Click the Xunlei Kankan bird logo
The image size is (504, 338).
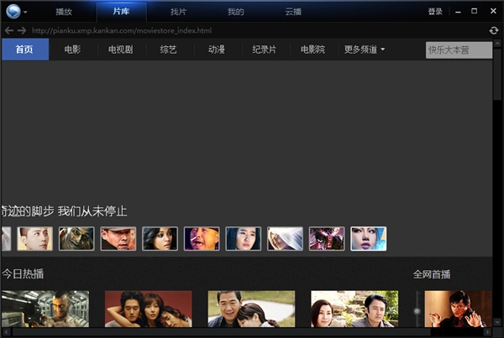coord(12,12)
